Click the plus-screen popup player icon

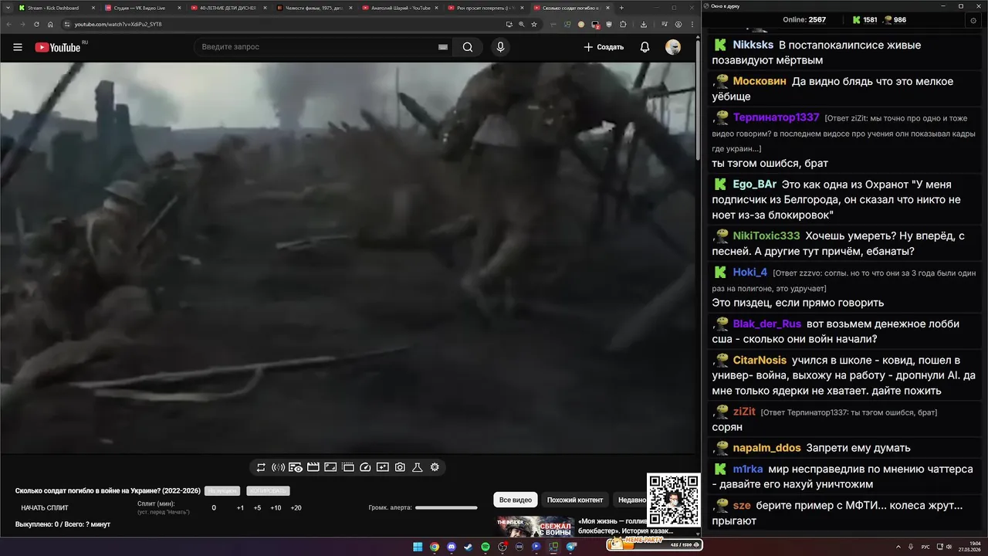(383, 467)
